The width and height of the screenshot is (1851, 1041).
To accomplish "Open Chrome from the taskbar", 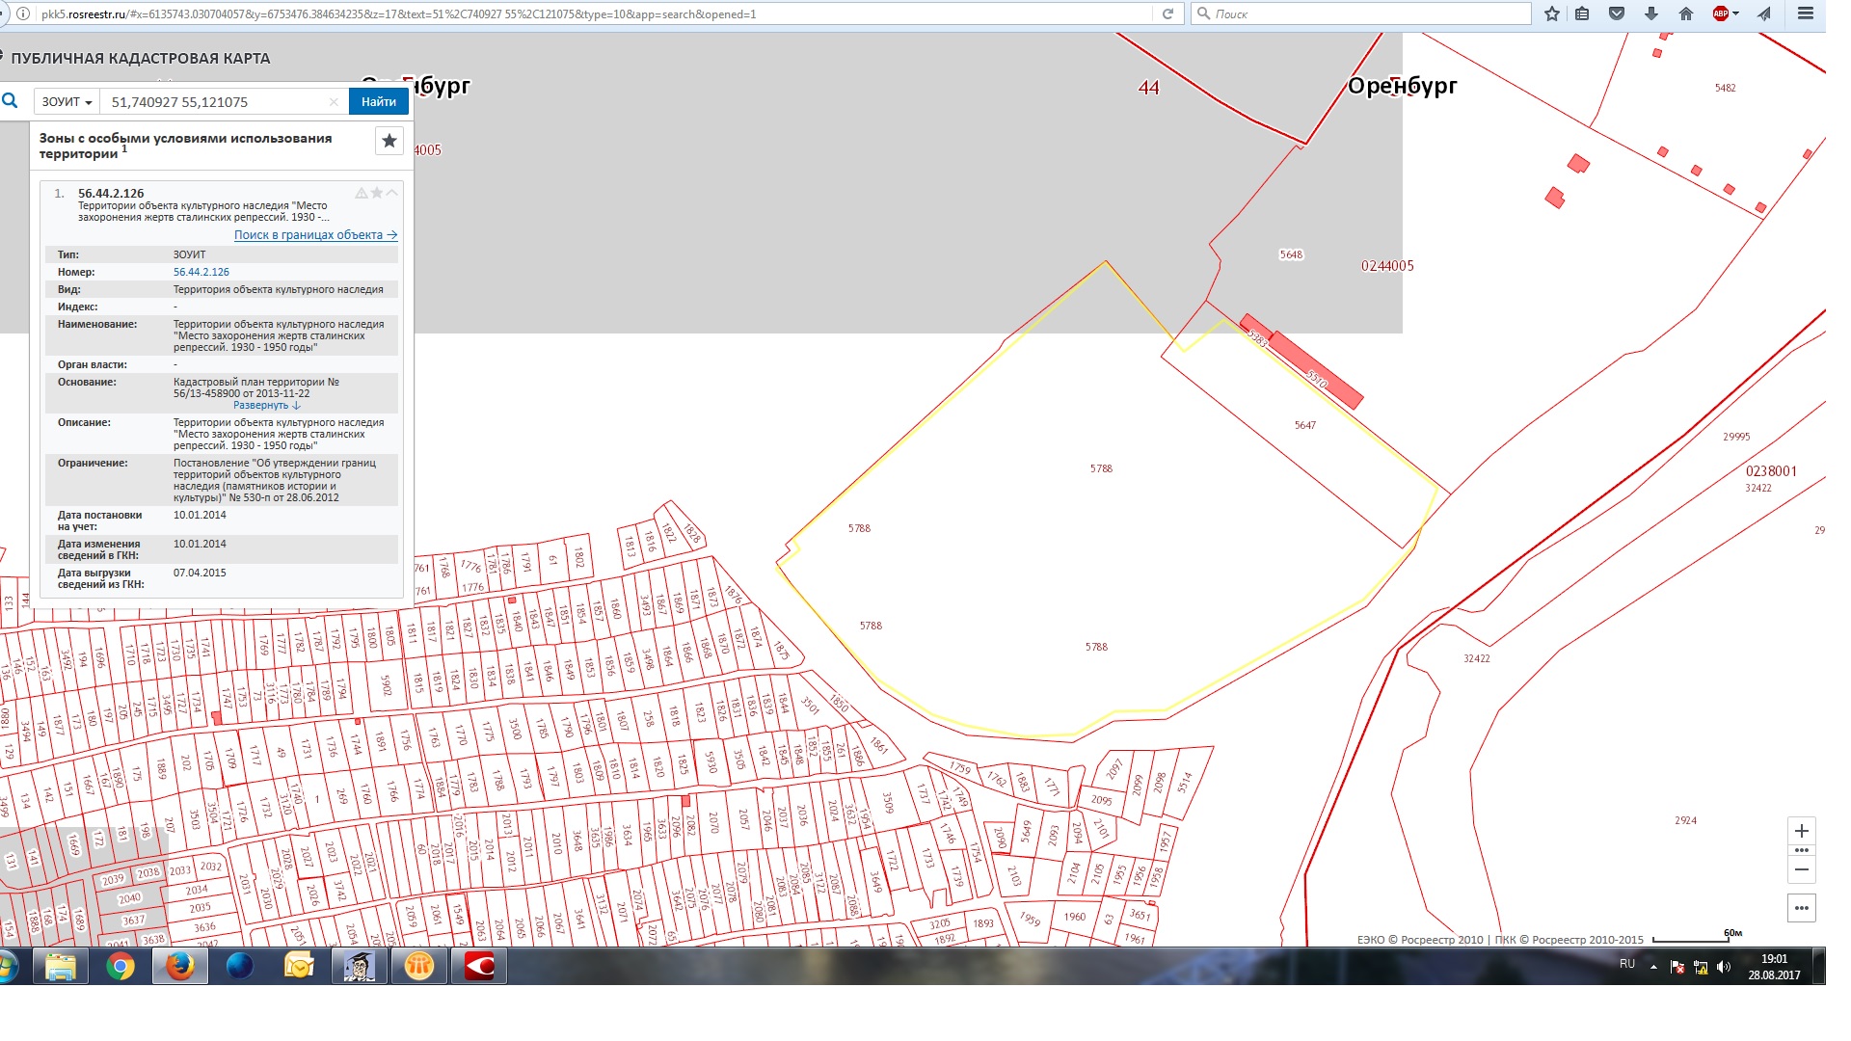I will [x=121, y=966].
